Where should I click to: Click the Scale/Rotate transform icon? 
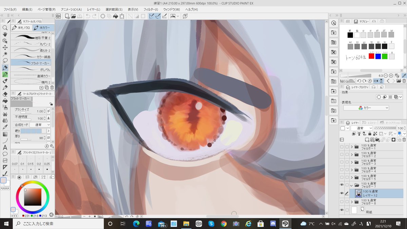click(122, 16)
